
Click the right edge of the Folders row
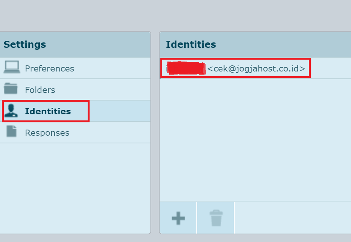pos(142,90)
